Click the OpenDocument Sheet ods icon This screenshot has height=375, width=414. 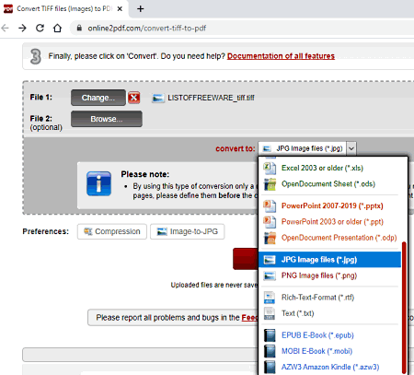(x=270, y=184)
